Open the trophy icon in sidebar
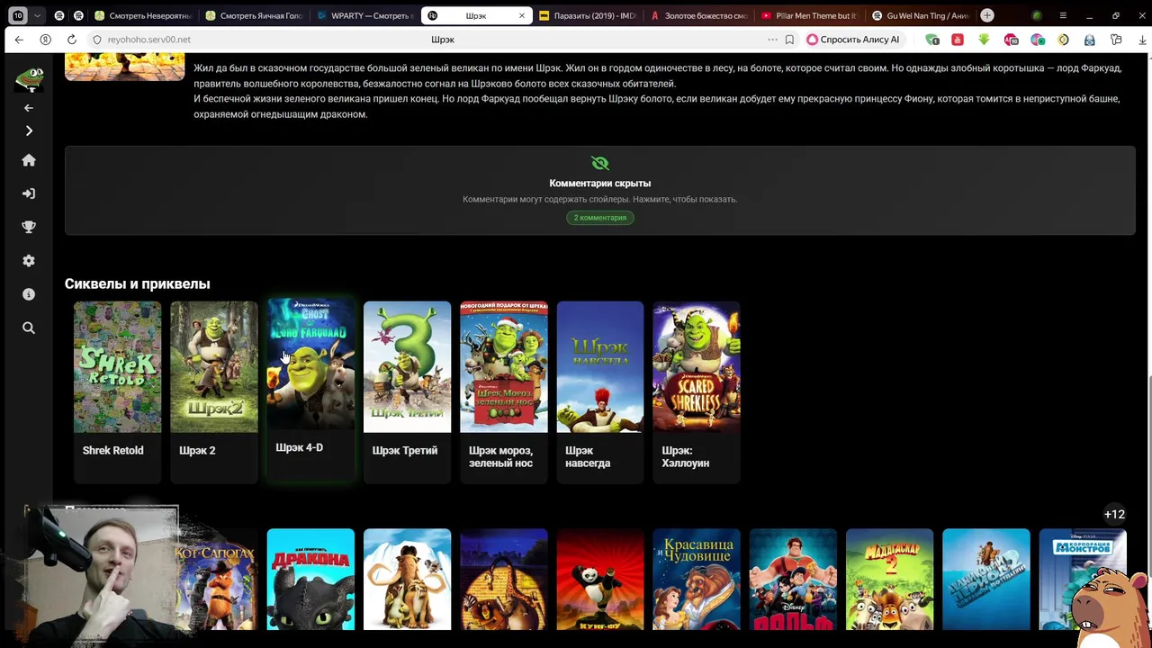Image resolution: width=1152 pixels, height=648 pixels. (x=29, y=227)
